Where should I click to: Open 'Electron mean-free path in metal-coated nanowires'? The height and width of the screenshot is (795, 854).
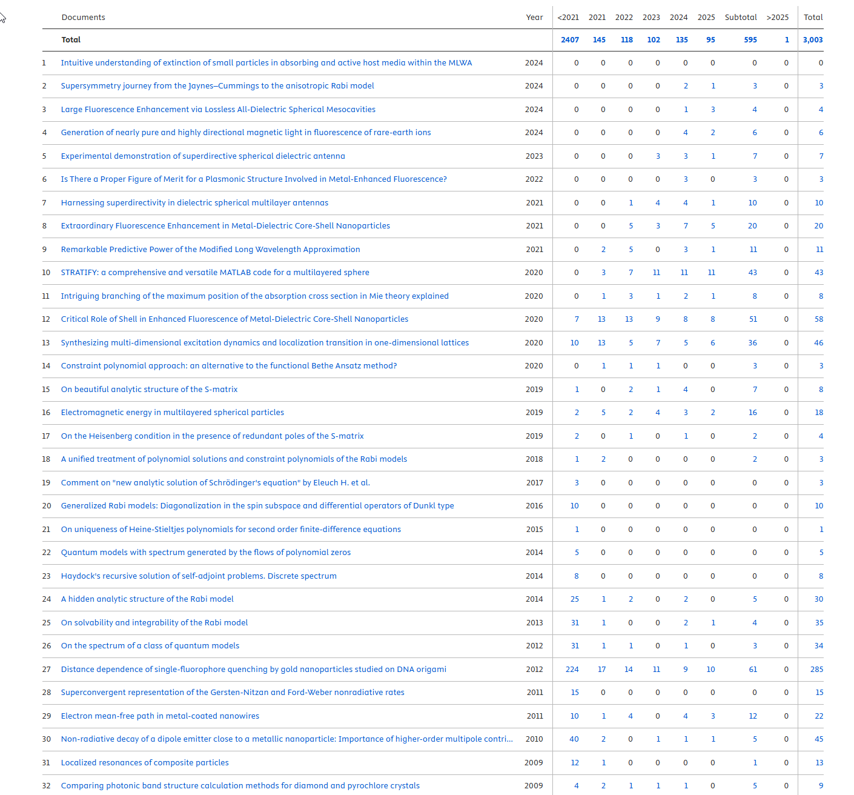[160, 716]
